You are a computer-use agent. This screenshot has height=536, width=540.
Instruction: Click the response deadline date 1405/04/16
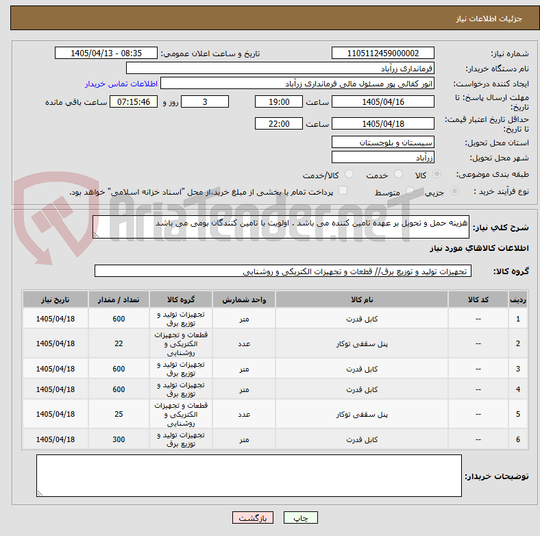[383, 101]
